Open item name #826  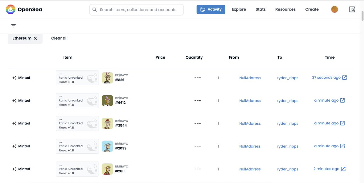pos(120,80)
